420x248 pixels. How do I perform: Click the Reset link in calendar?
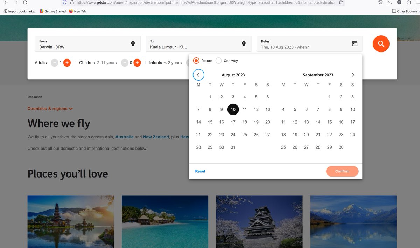(200, 171)
